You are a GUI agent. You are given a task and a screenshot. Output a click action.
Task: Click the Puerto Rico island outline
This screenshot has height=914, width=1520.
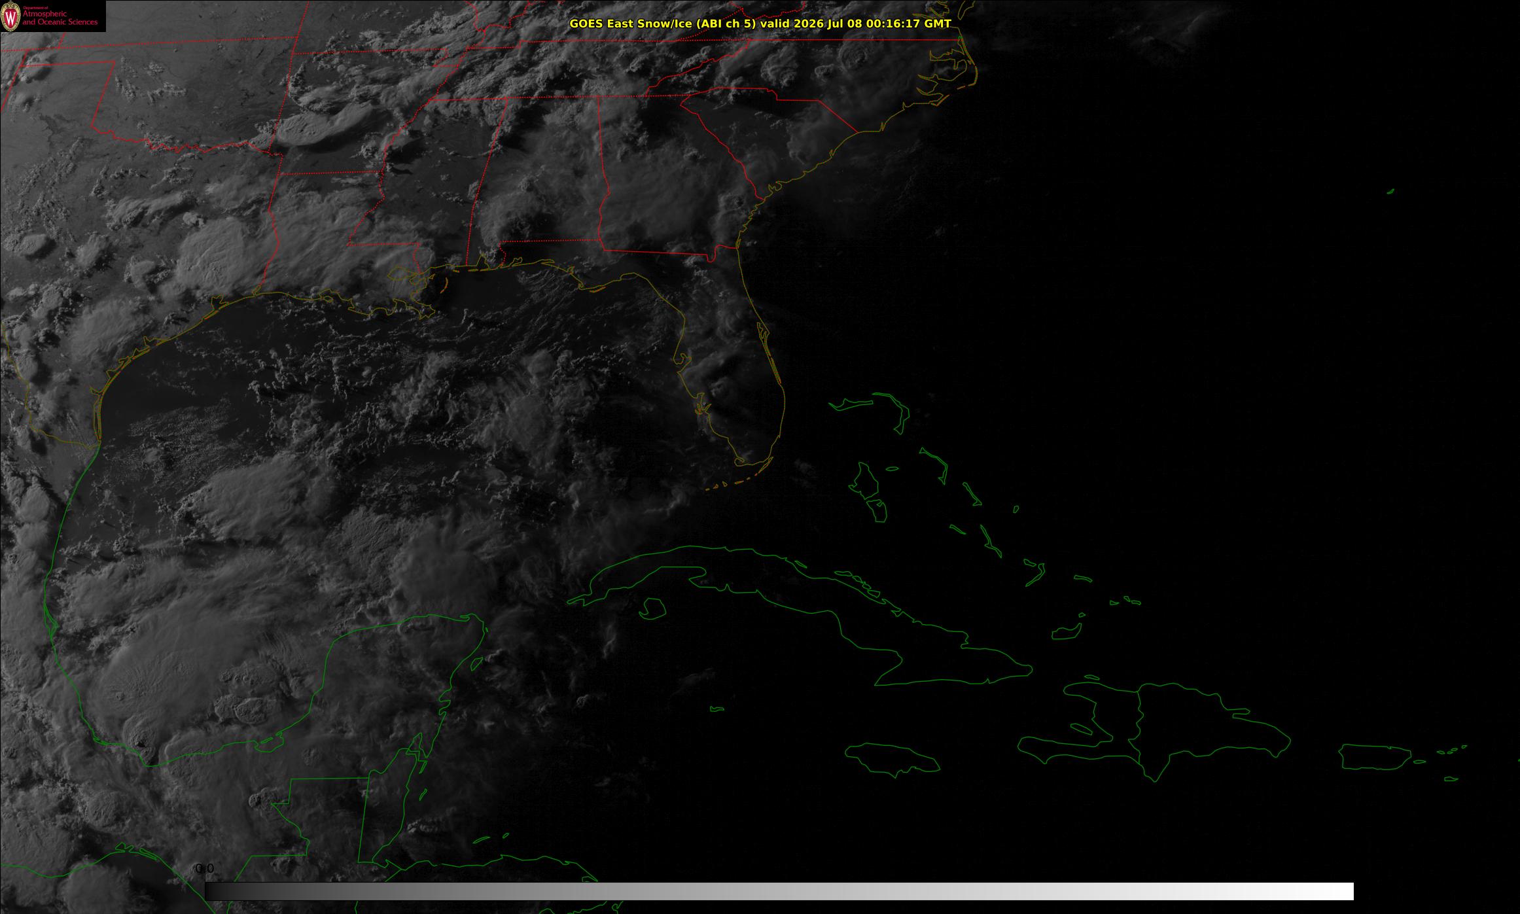[1376, 757]
